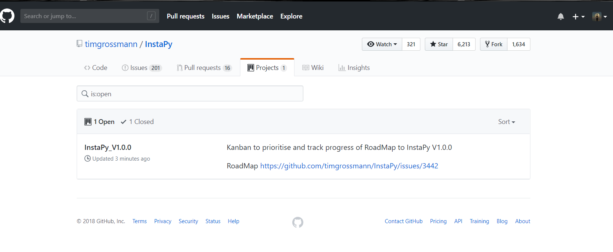613x252 pixels.
Task: Go to Explore
Action: click(x=291, y=16)
